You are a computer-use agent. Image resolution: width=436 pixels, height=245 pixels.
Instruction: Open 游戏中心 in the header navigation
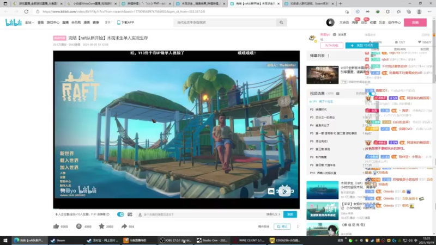(53, 22)
